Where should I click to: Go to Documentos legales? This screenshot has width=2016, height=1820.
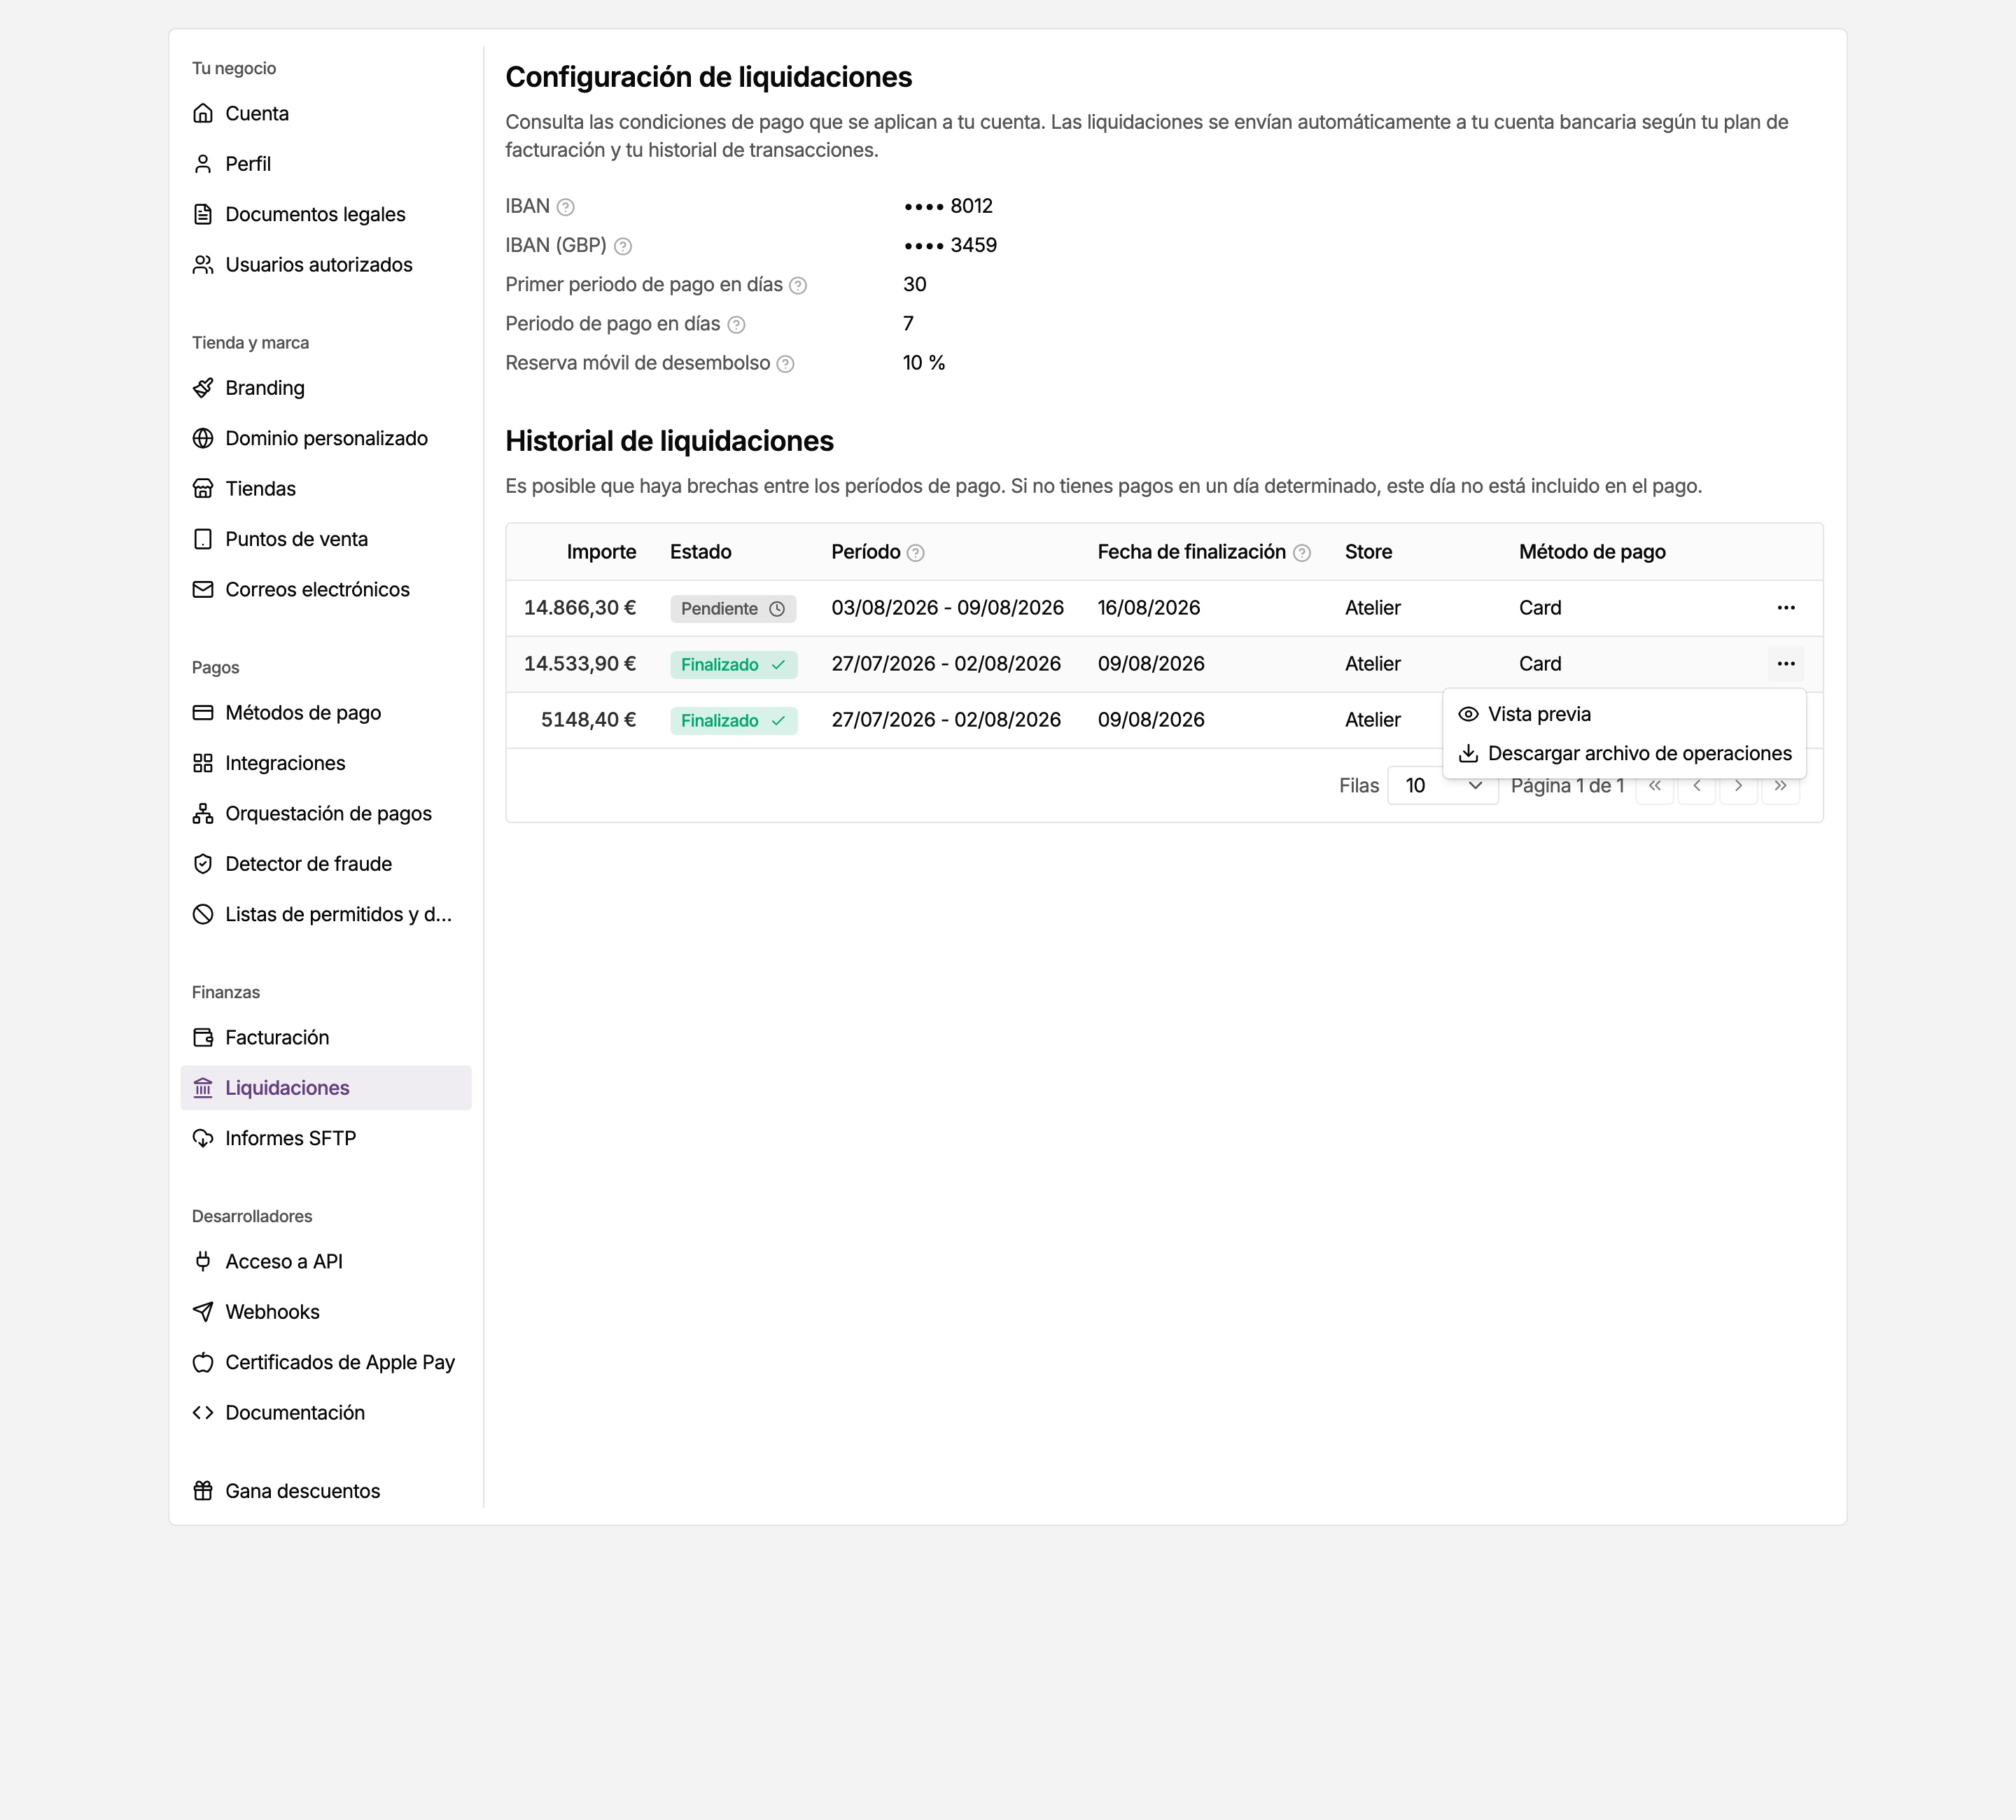[x=325, y=214]
